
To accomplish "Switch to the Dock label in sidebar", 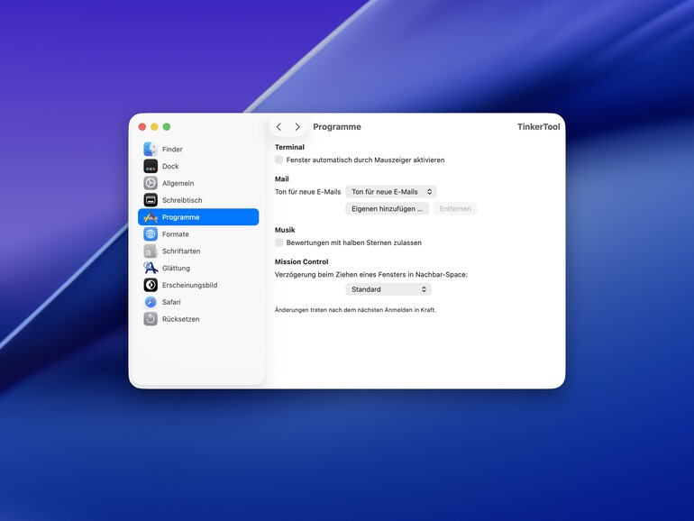I will [170, 166].
